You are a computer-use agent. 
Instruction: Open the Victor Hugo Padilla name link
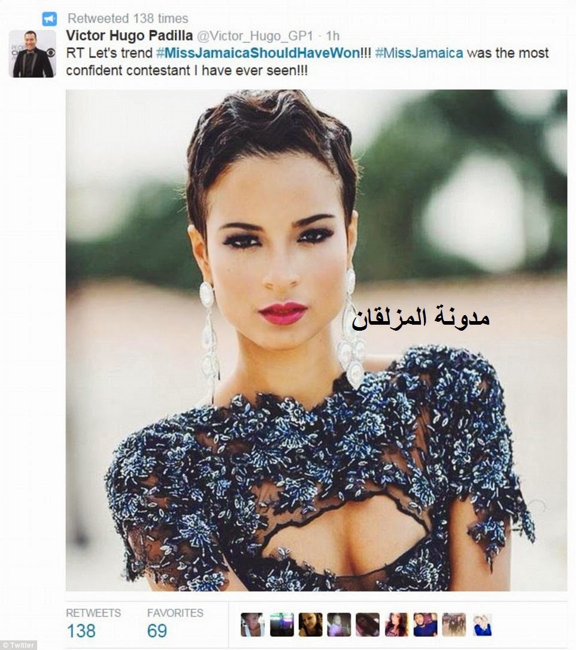click(129, 36)
